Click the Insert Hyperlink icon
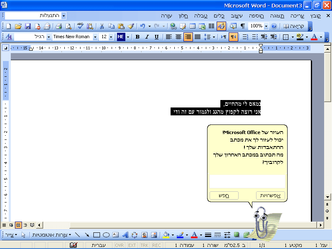Viewport: 332px width, 249px height. pyautogui.click(x=173, y=26)
